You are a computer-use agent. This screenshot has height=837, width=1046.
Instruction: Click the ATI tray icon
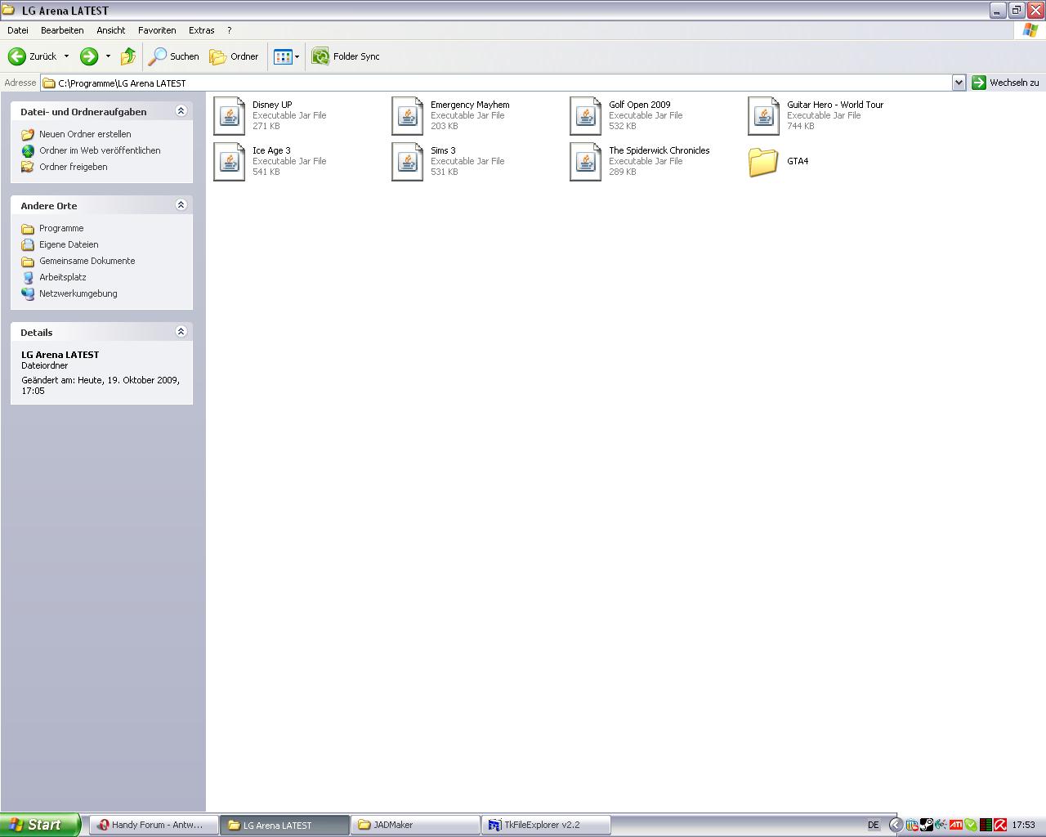(955, 825)
